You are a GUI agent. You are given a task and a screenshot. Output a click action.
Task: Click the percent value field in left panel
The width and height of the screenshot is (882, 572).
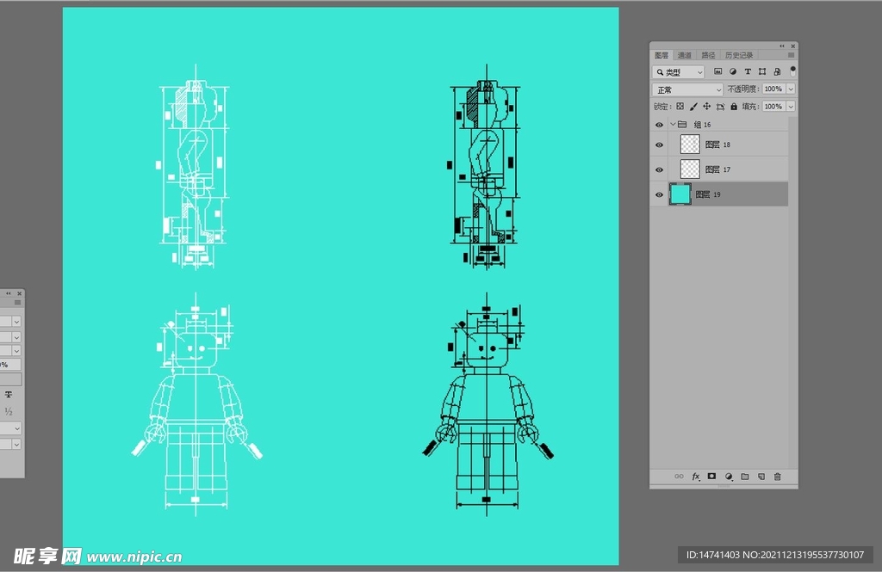(10, 365)
